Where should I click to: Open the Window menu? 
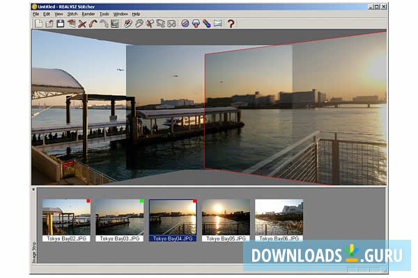(121, 14)
